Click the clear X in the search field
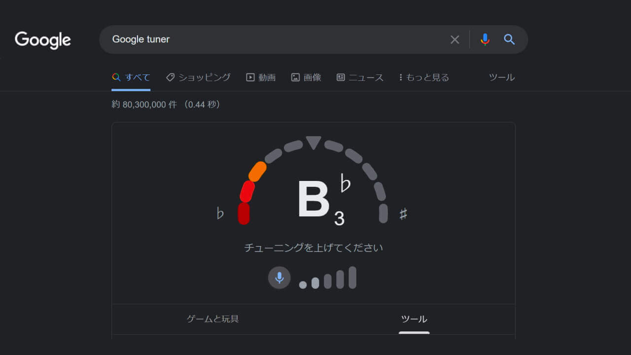The height and width of the screenshot is (355, 631). coord(455,39)
